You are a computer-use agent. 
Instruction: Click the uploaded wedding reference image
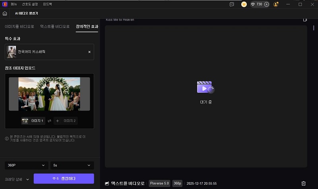(x=49, y=94)
